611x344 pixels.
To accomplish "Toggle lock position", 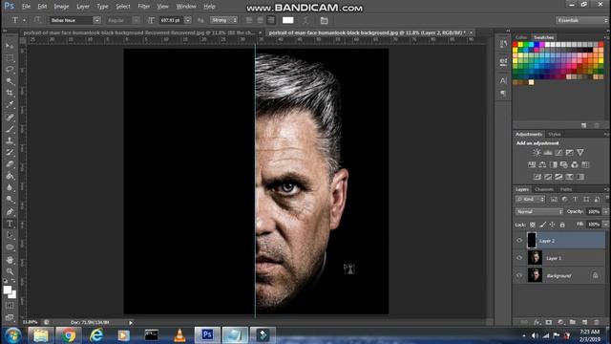I will pos(552,225).
